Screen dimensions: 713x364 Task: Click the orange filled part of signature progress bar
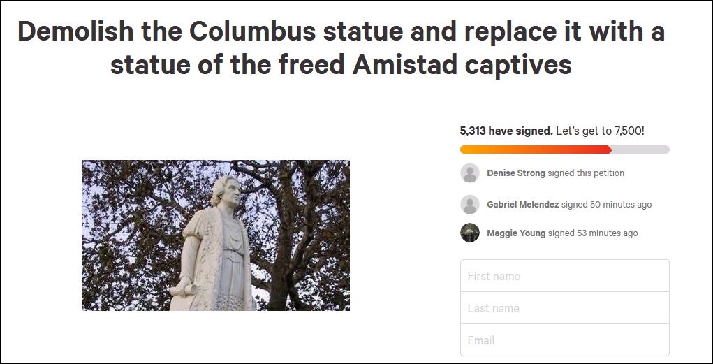tap(536, 150)
